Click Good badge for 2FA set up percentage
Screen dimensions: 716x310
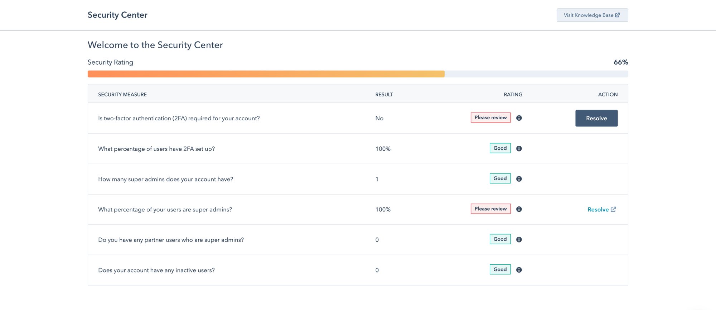point(500,148)
